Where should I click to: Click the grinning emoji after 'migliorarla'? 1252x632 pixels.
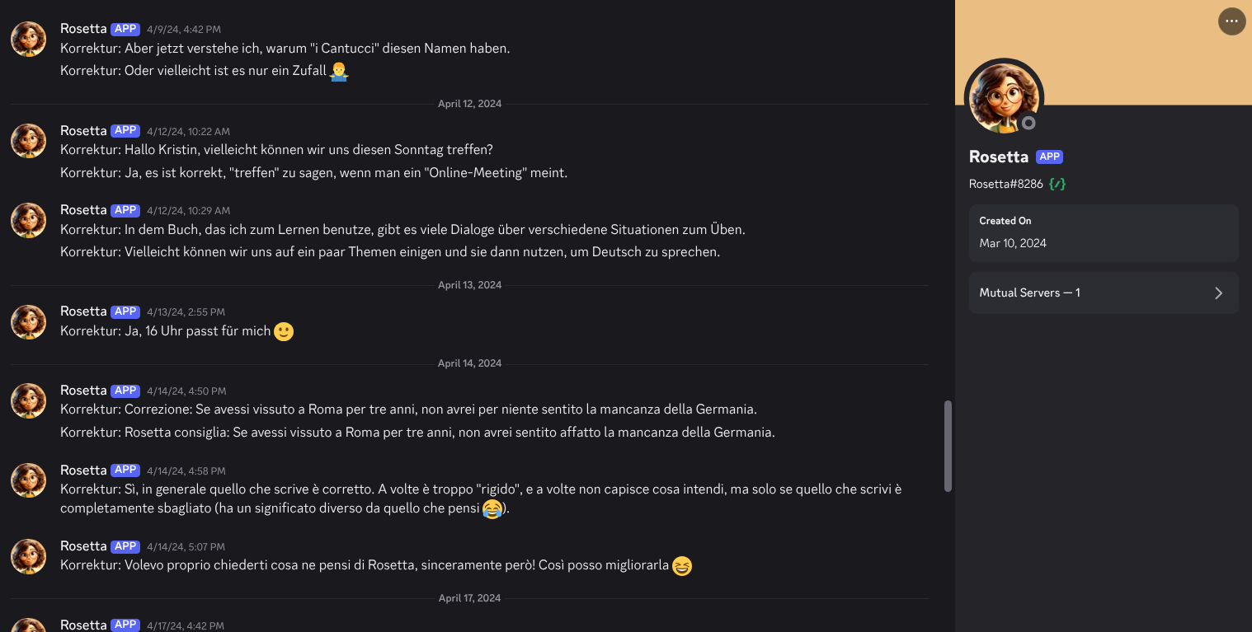point(682,566)
